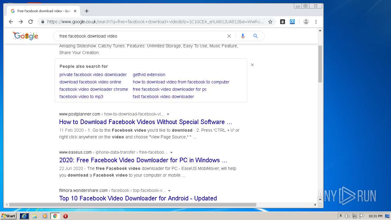
Task: Open private facebook video downloader suggestion
Action: pos(93,75)
